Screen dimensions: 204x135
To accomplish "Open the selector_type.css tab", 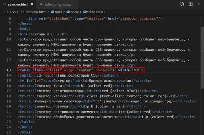I will tap(58, 4).
